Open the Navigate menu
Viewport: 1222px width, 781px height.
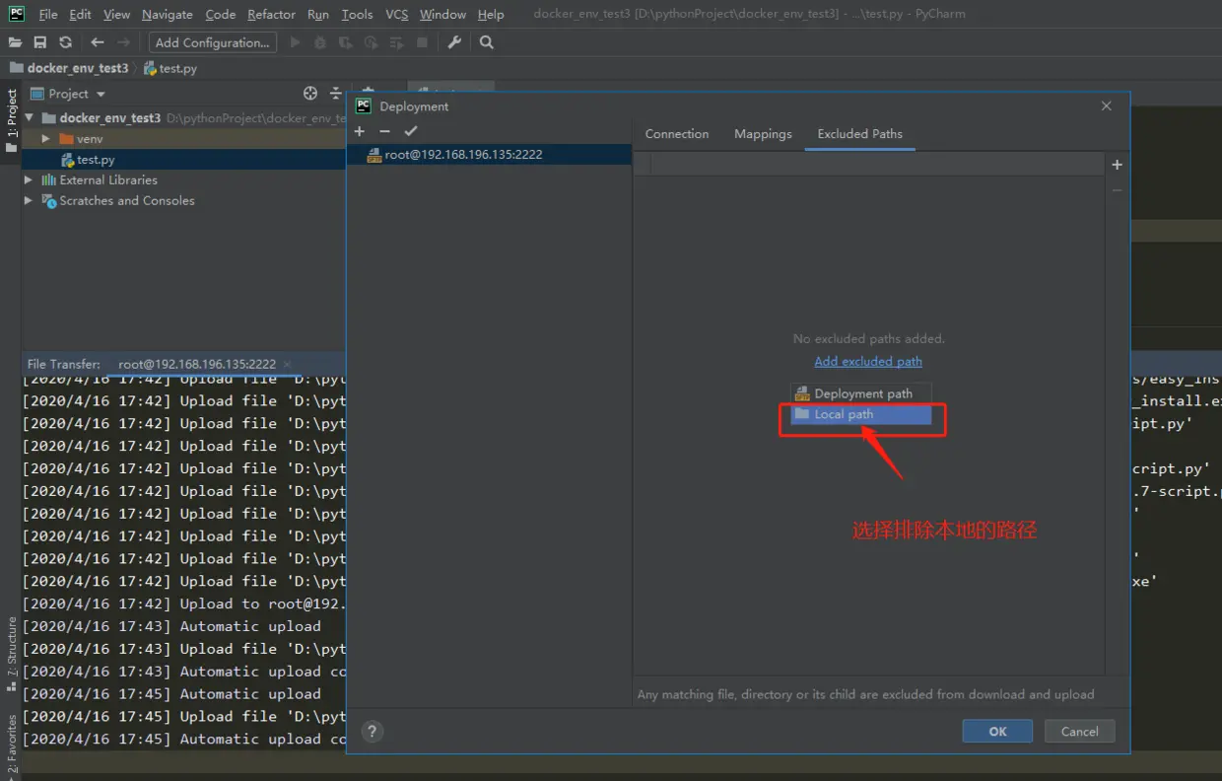click(168, 14)
